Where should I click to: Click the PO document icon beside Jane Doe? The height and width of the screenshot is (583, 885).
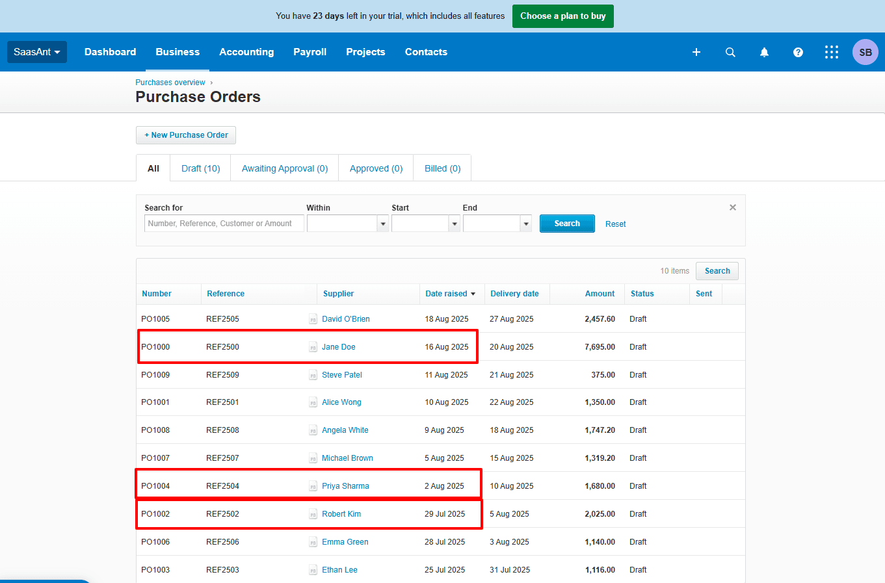(x=314, y=347)
